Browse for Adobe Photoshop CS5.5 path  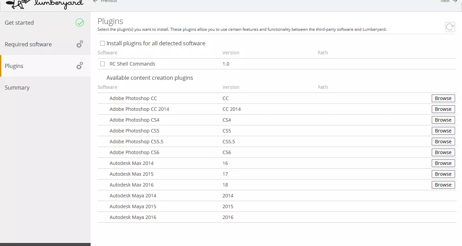(x=443, y=142)
